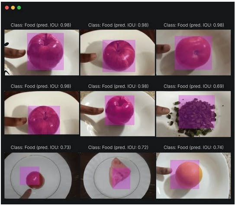The height and width of the screenshot is (207, 235).
Task: Select the orange fruit image with IOU 0.74
Action: (193, 175)
